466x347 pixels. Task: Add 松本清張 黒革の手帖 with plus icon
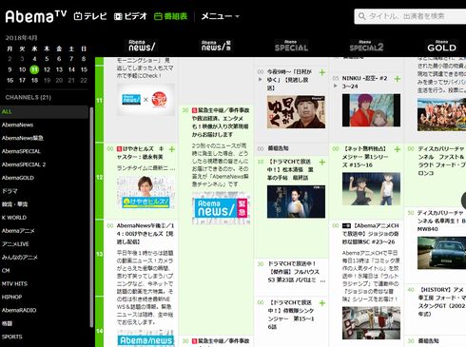(x=322, y=163)
